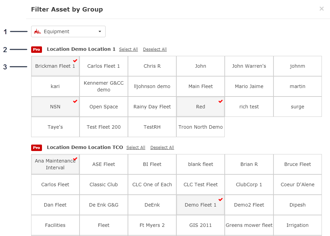Deselect All under Location Demo Location TCO
The image size is (330, 236).
(x=162, y=148)
